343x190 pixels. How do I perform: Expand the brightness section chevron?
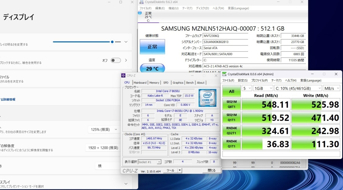tap(126, 42)
